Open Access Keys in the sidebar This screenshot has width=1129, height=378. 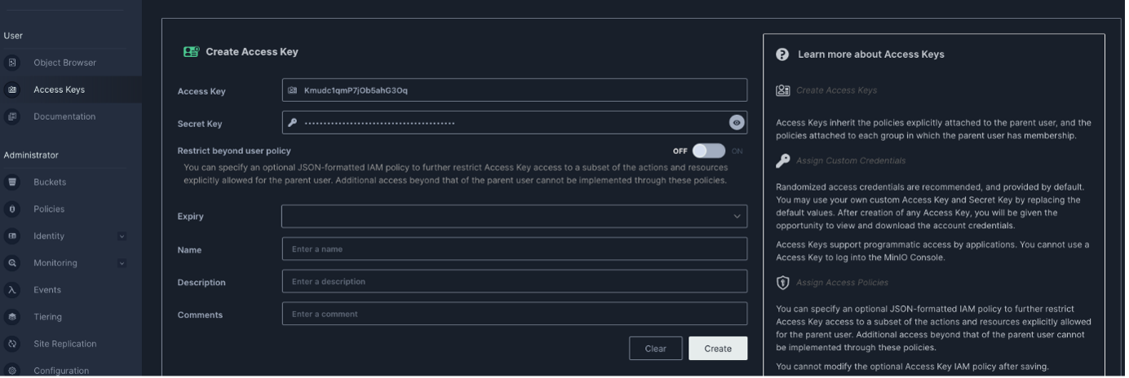click(x=59, y=90)
